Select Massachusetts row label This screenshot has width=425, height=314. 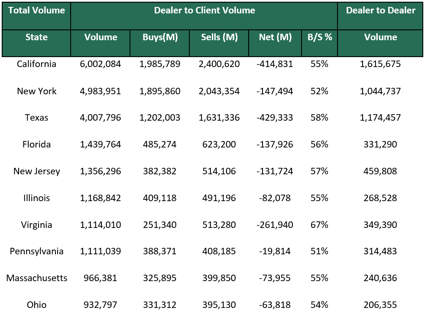click(36, 278)
